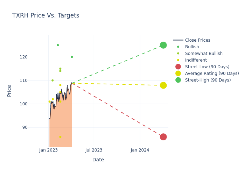Image resolution: width=245 pixels, height=175 pixels.
Task: Toggle Somewhat Bullish legend entry
Action: pos(204,54)
